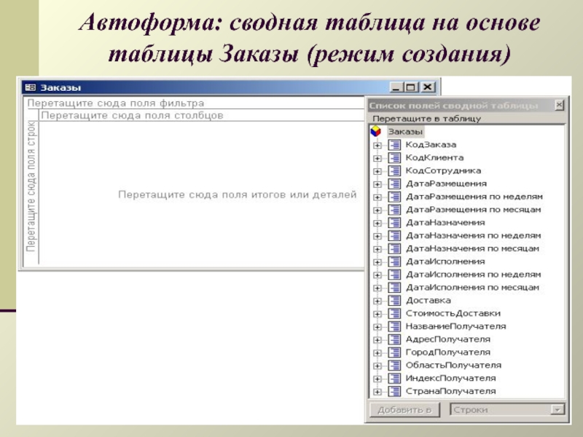The image size is (583, 437).
Task: Click the field icon beside ГородПолучателя
Action: point(395,353)
